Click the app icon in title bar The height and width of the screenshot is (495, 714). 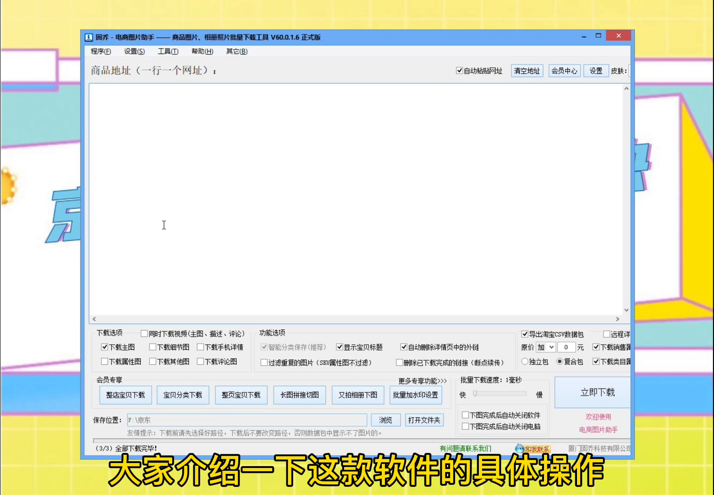[x=89, y=38]
